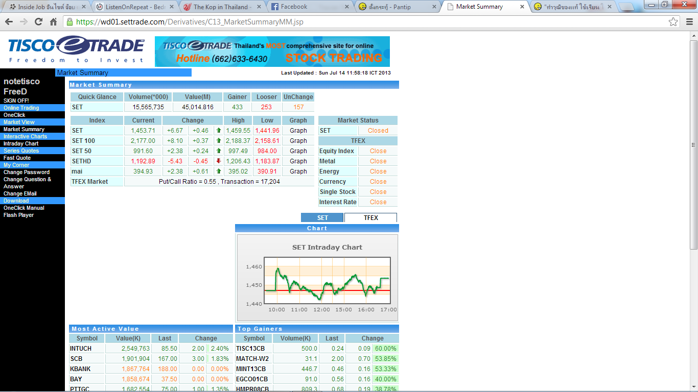Close the Market Summary tab

522,7
